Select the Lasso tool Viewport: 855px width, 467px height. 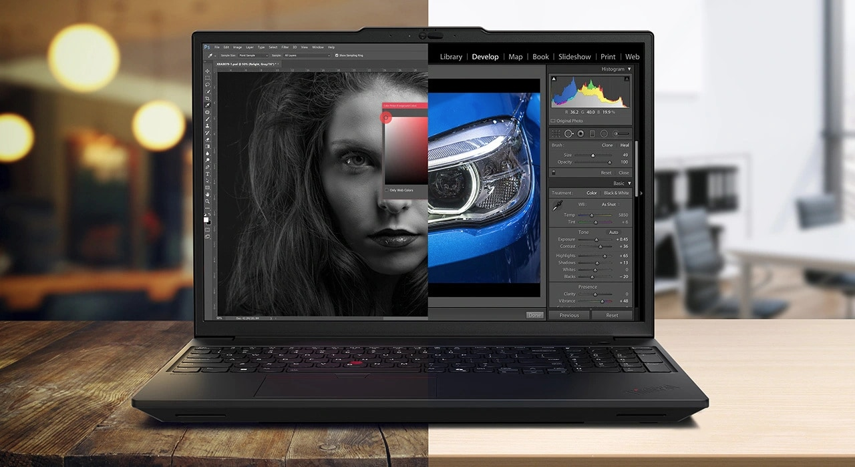pos(208,85)
